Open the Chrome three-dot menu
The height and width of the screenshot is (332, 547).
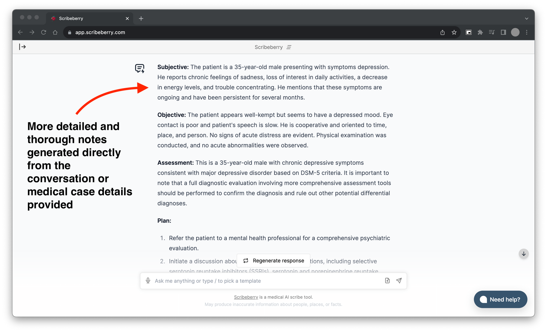pos(527,33)
